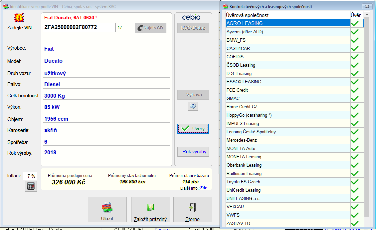The width and height of the screenshot is (376, 230).
Task: Click the Rok výroby button
Action: pos(193,152)
